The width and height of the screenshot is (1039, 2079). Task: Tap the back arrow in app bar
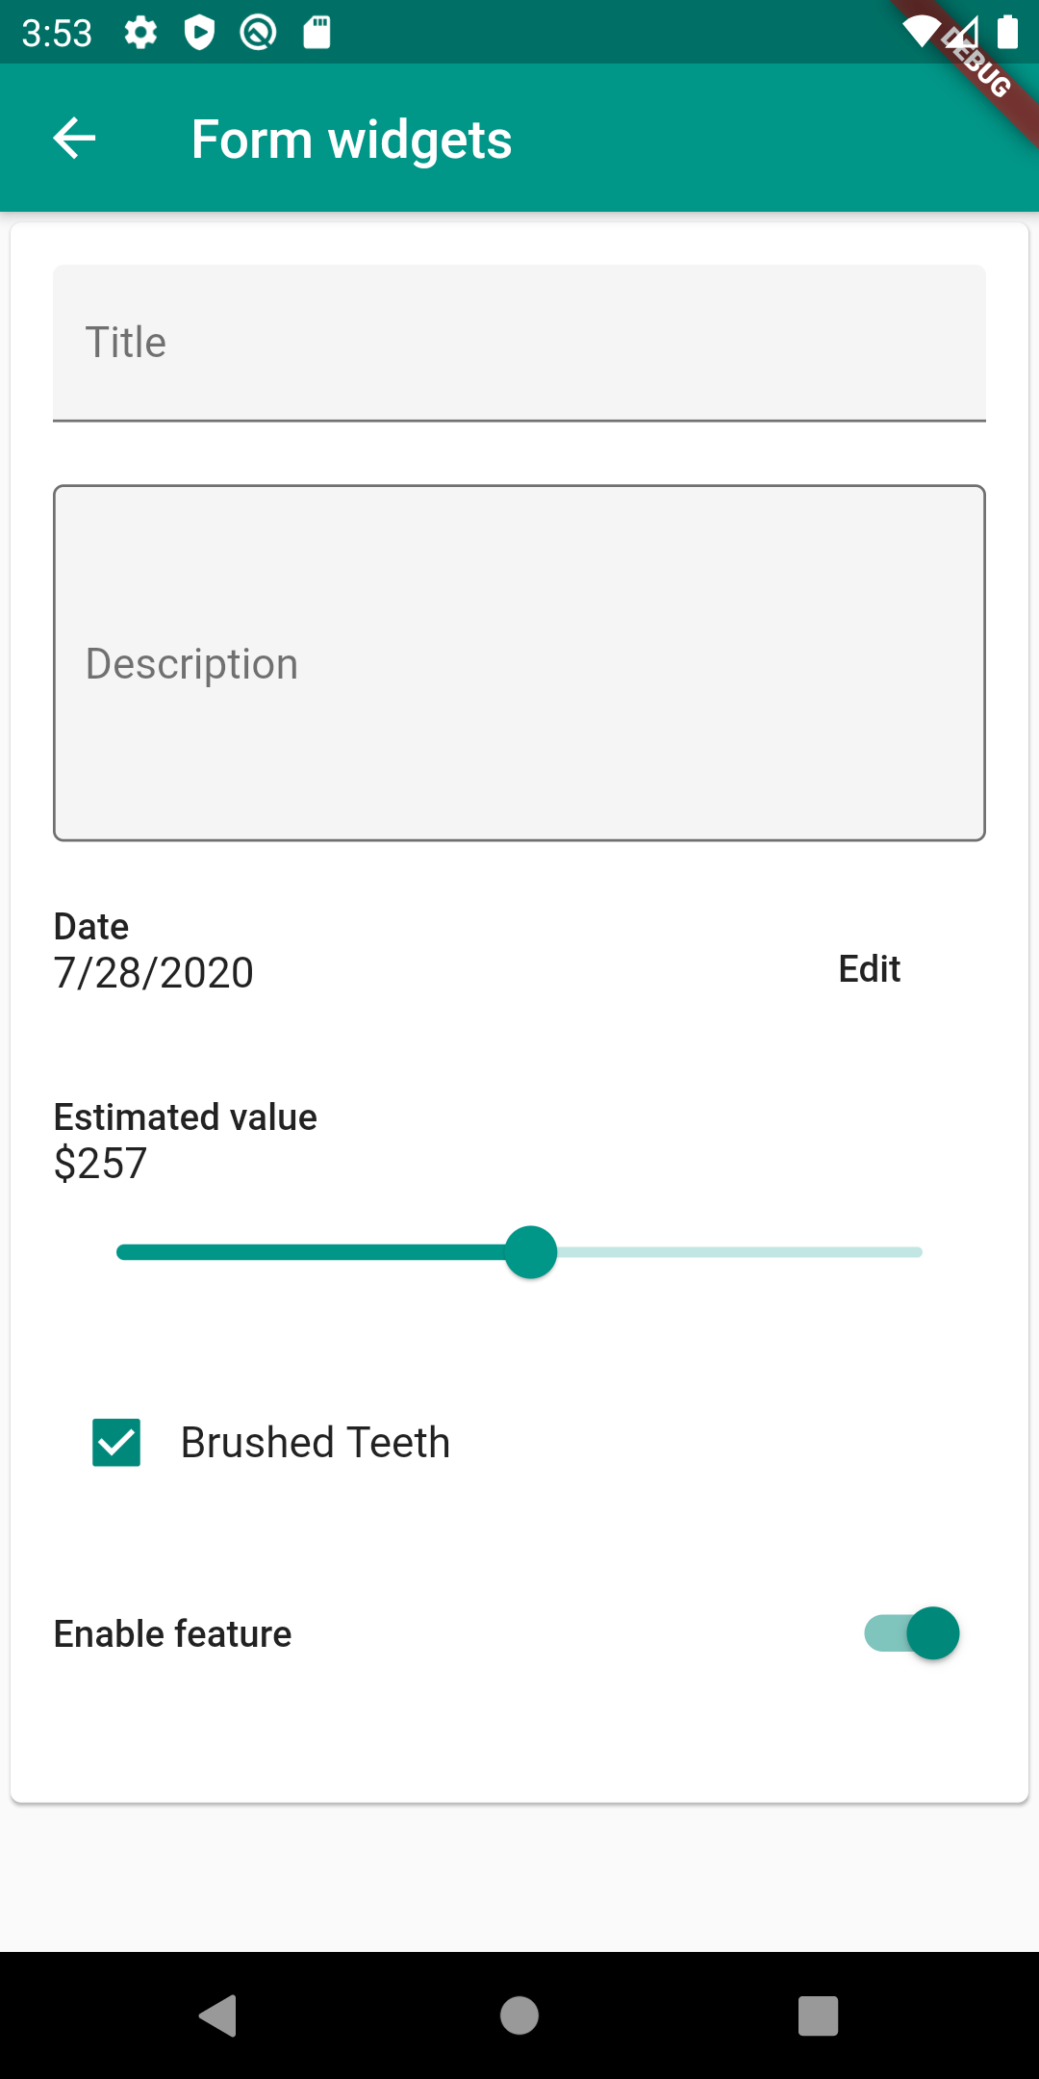tap(74, 139)
